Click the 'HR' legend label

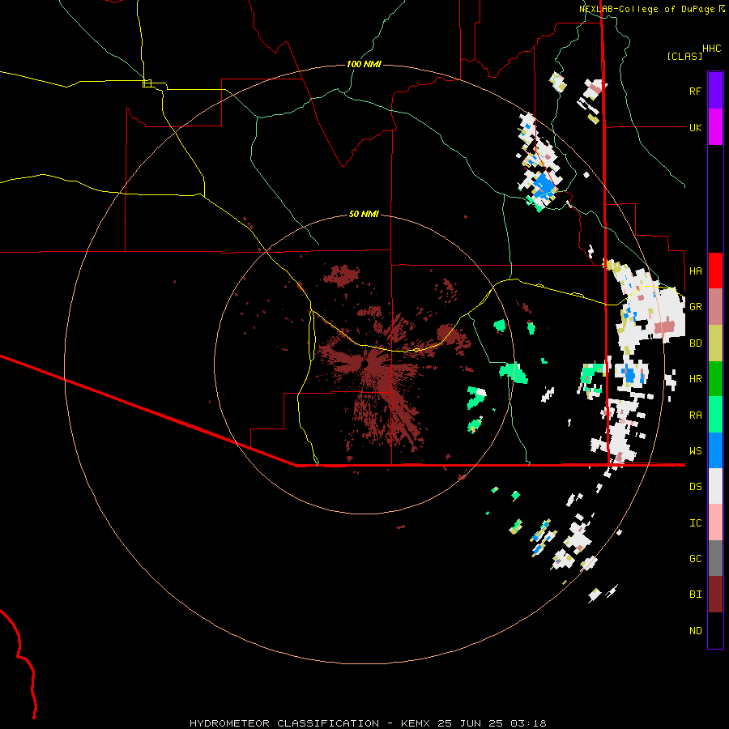click(x=695, y=379)
